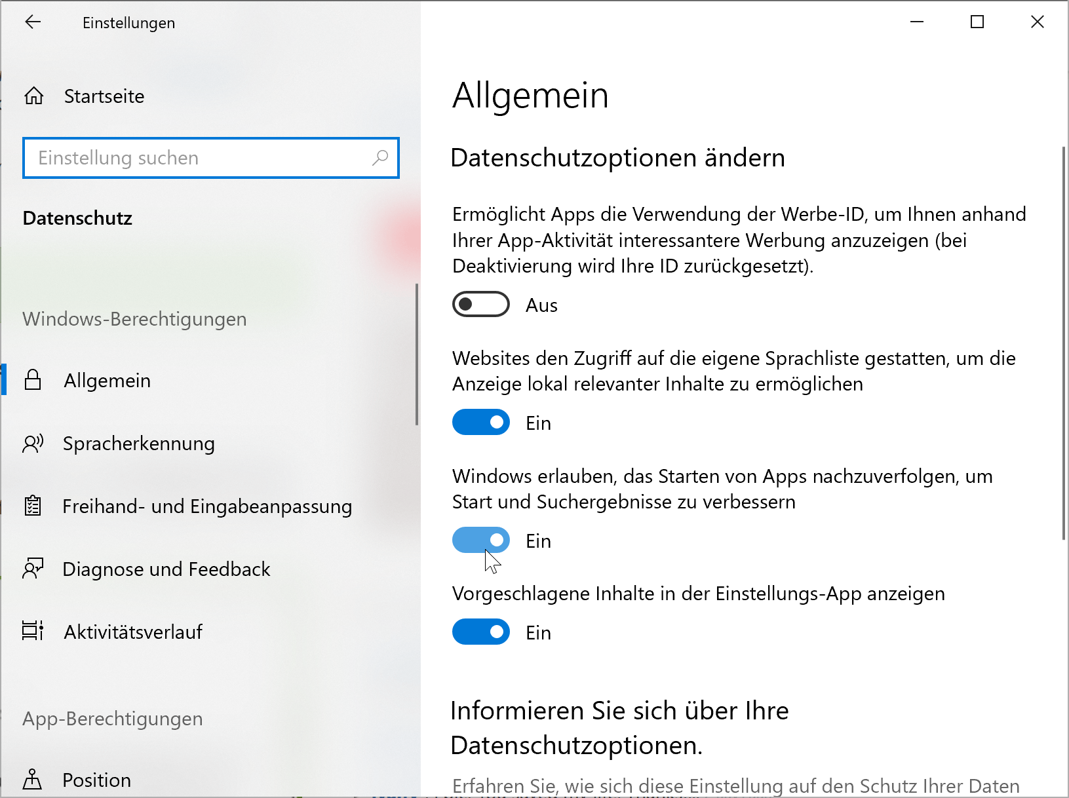The width and height of the screenshot is (1069, 798).
Task: Click the back arrow icon
Action: [x=33, y=22]
